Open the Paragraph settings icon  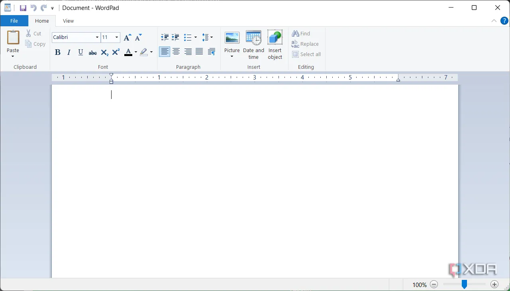coord(212,52)
